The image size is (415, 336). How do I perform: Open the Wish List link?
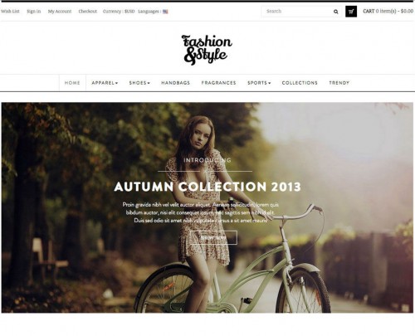10,12
